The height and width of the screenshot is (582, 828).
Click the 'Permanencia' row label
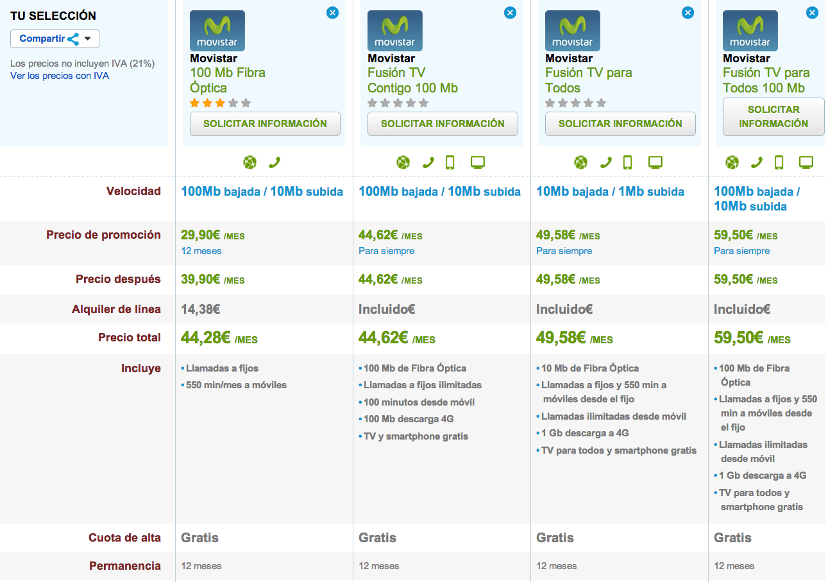[125, 566]
